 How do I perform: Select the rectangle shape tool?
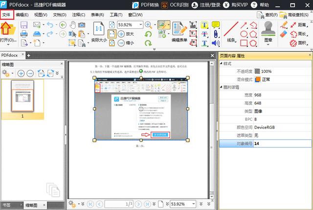(x=244, y=43)
